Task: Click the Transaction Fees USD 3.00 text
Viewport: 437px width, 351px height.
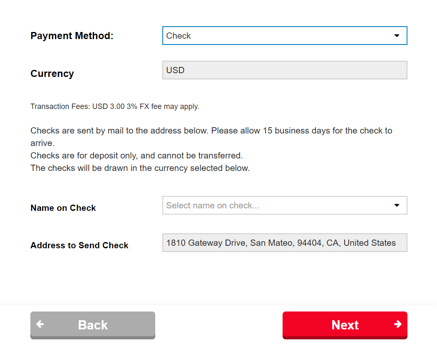Action: click(x=115, y=106)
